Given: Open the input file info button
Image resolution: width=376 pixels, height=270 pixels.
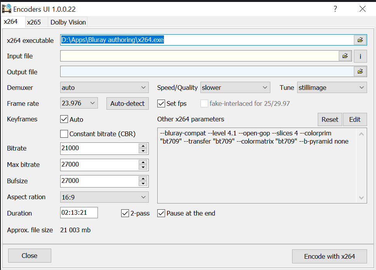Looking at the screenshot, I should point(360,56).
